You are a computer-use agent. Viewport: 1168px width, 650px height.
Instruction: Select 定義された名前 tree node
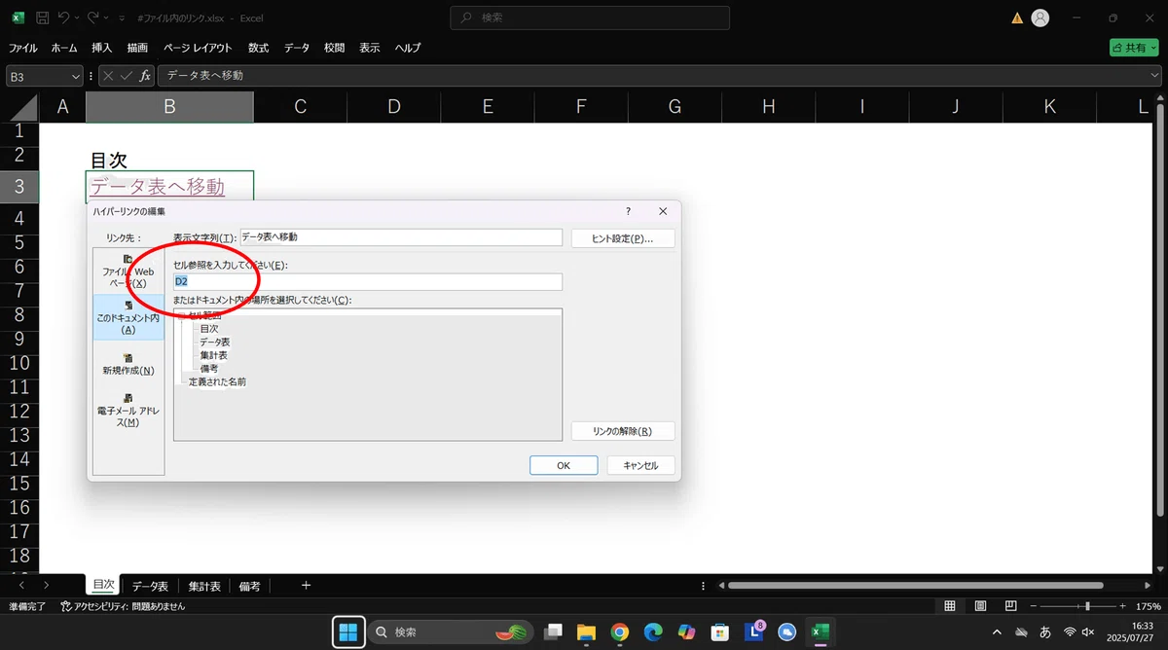[217, 382]
